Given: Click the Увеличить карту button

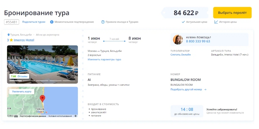Looking at the screenshot, I should [22, 91].
